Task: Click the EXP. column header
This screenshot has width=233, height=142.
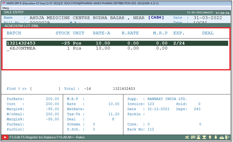Action: 179,33
